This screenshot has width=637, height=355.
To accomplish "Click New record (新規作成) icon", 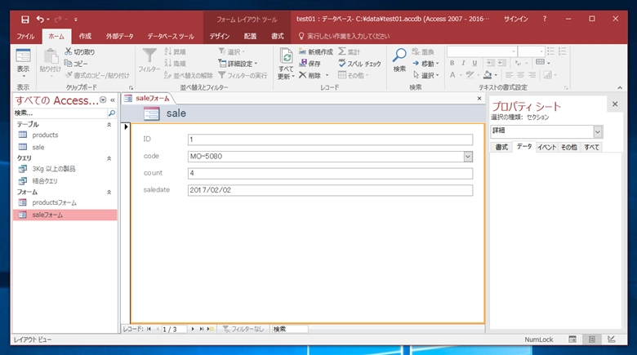I will 303,51.
